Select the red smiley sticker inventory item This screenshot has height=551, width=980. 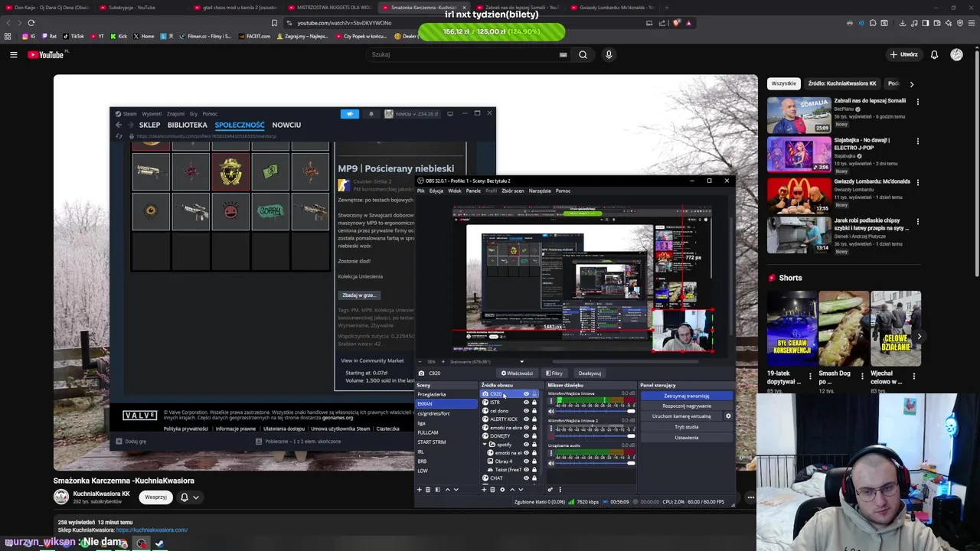click(230, 211)
